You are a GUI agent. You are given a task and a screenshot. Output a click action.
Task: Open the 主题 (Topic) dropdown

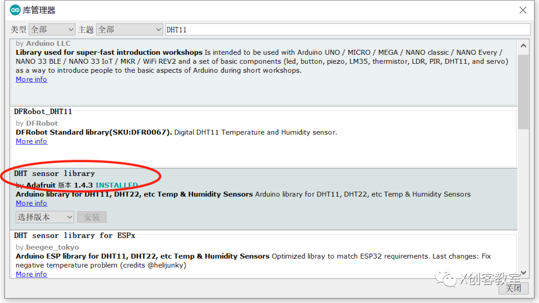coord(130,29)
